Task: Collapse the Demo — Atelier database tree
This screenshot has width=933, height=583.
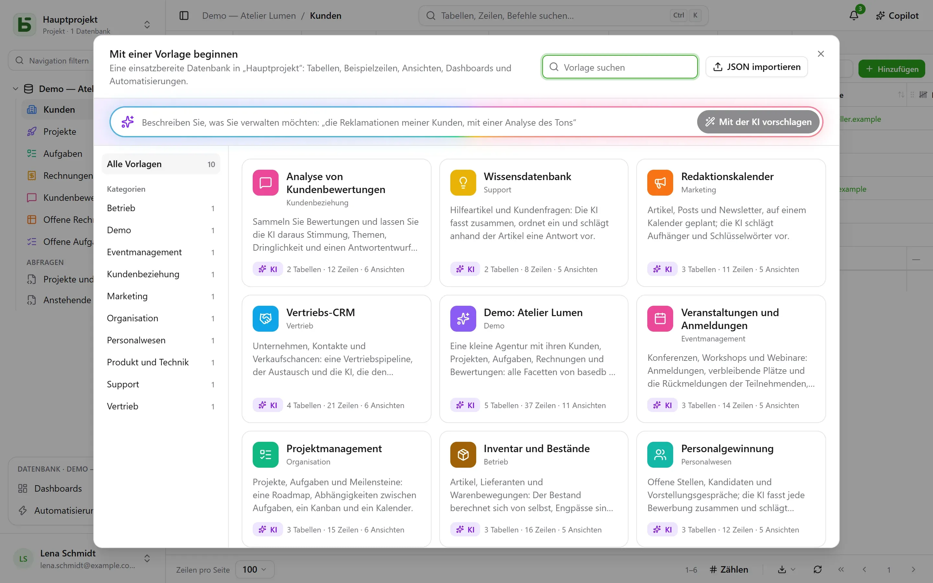Action: tap(16, 89)
